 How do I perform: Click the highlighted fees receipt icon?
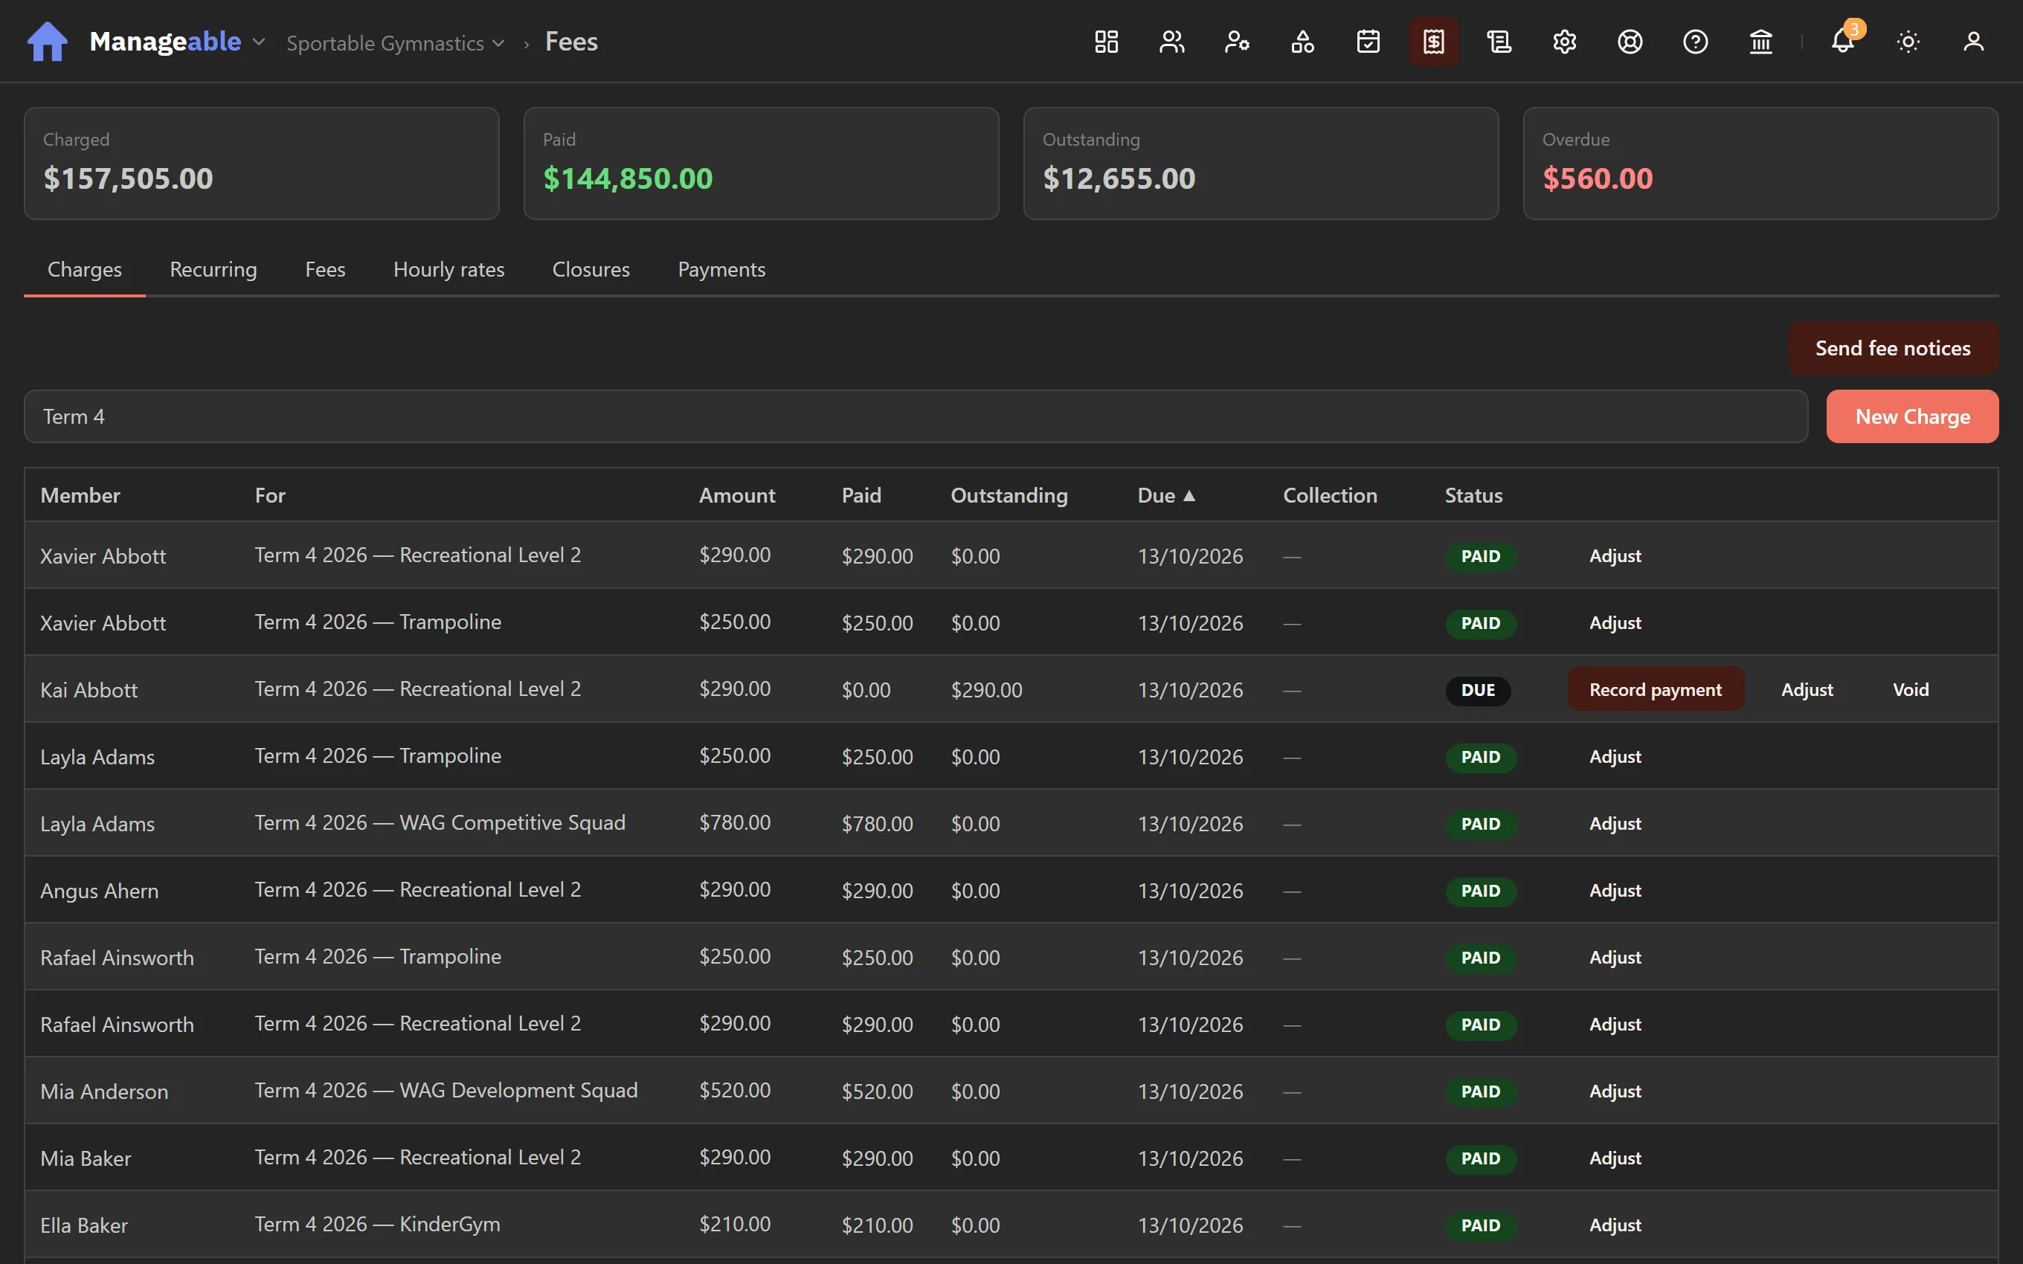pos(1434,42)
